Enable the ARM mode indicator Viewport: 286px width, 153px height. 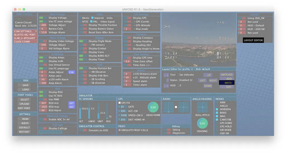[x=217, y=102]
